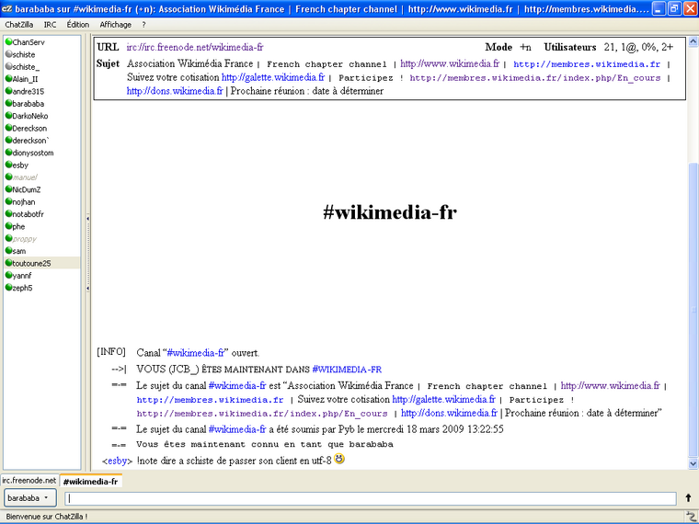Click the status dot next to esby in user list
The height and width of the screenshot is (524, 699).
[8, 165]
